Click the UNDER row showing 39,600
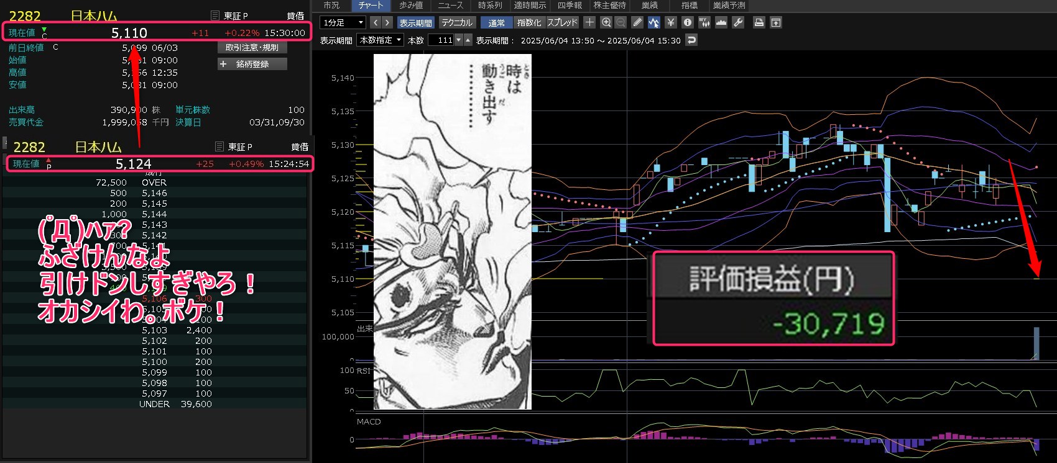Viewport: 1057px width, 463px height. click(x=154, y=404)
